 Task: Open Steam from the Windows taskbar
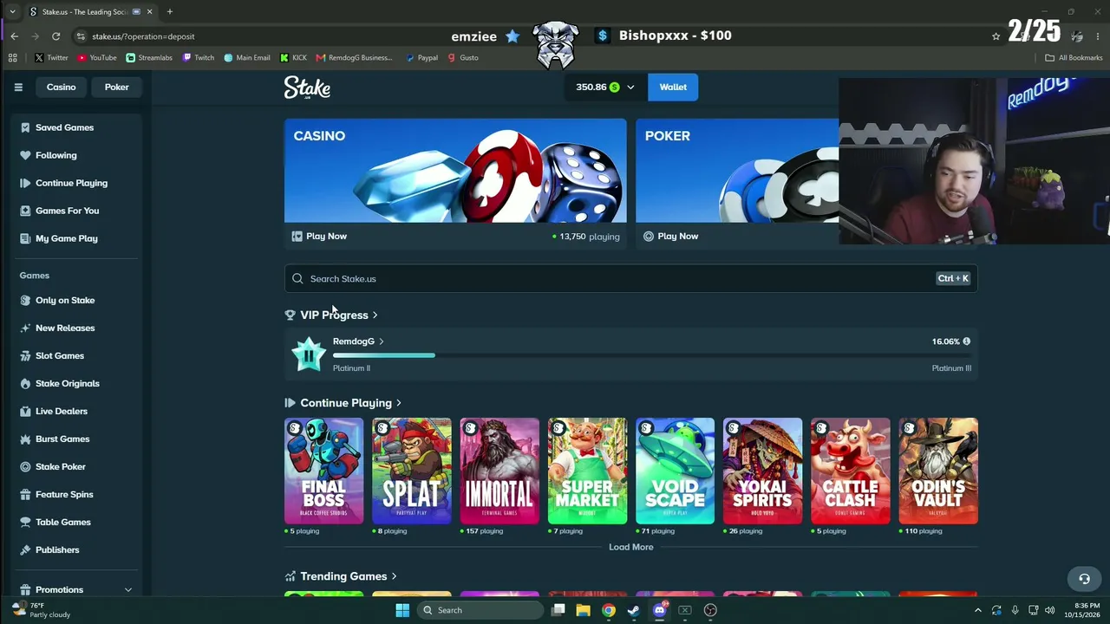tap(634, 610)
